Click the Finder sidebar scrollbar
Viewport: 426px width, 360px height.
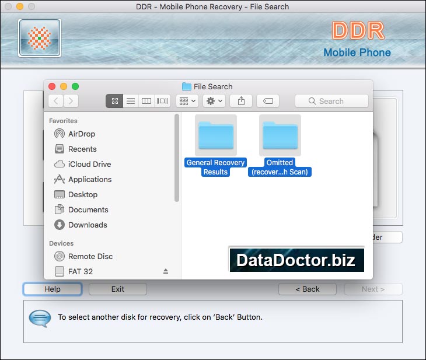click(x=177, y=158)
